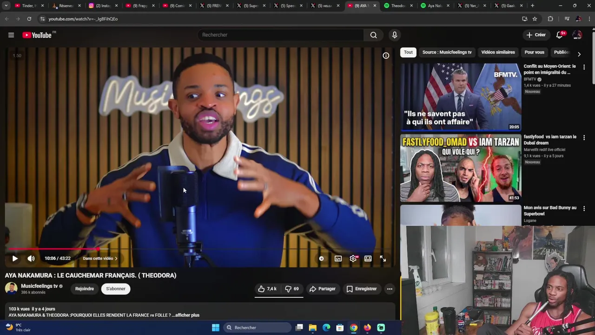The height and width of the screenshot is (335, 595).
Task: Show more filter chips with right arrow
Action: (x=579, y=54)
